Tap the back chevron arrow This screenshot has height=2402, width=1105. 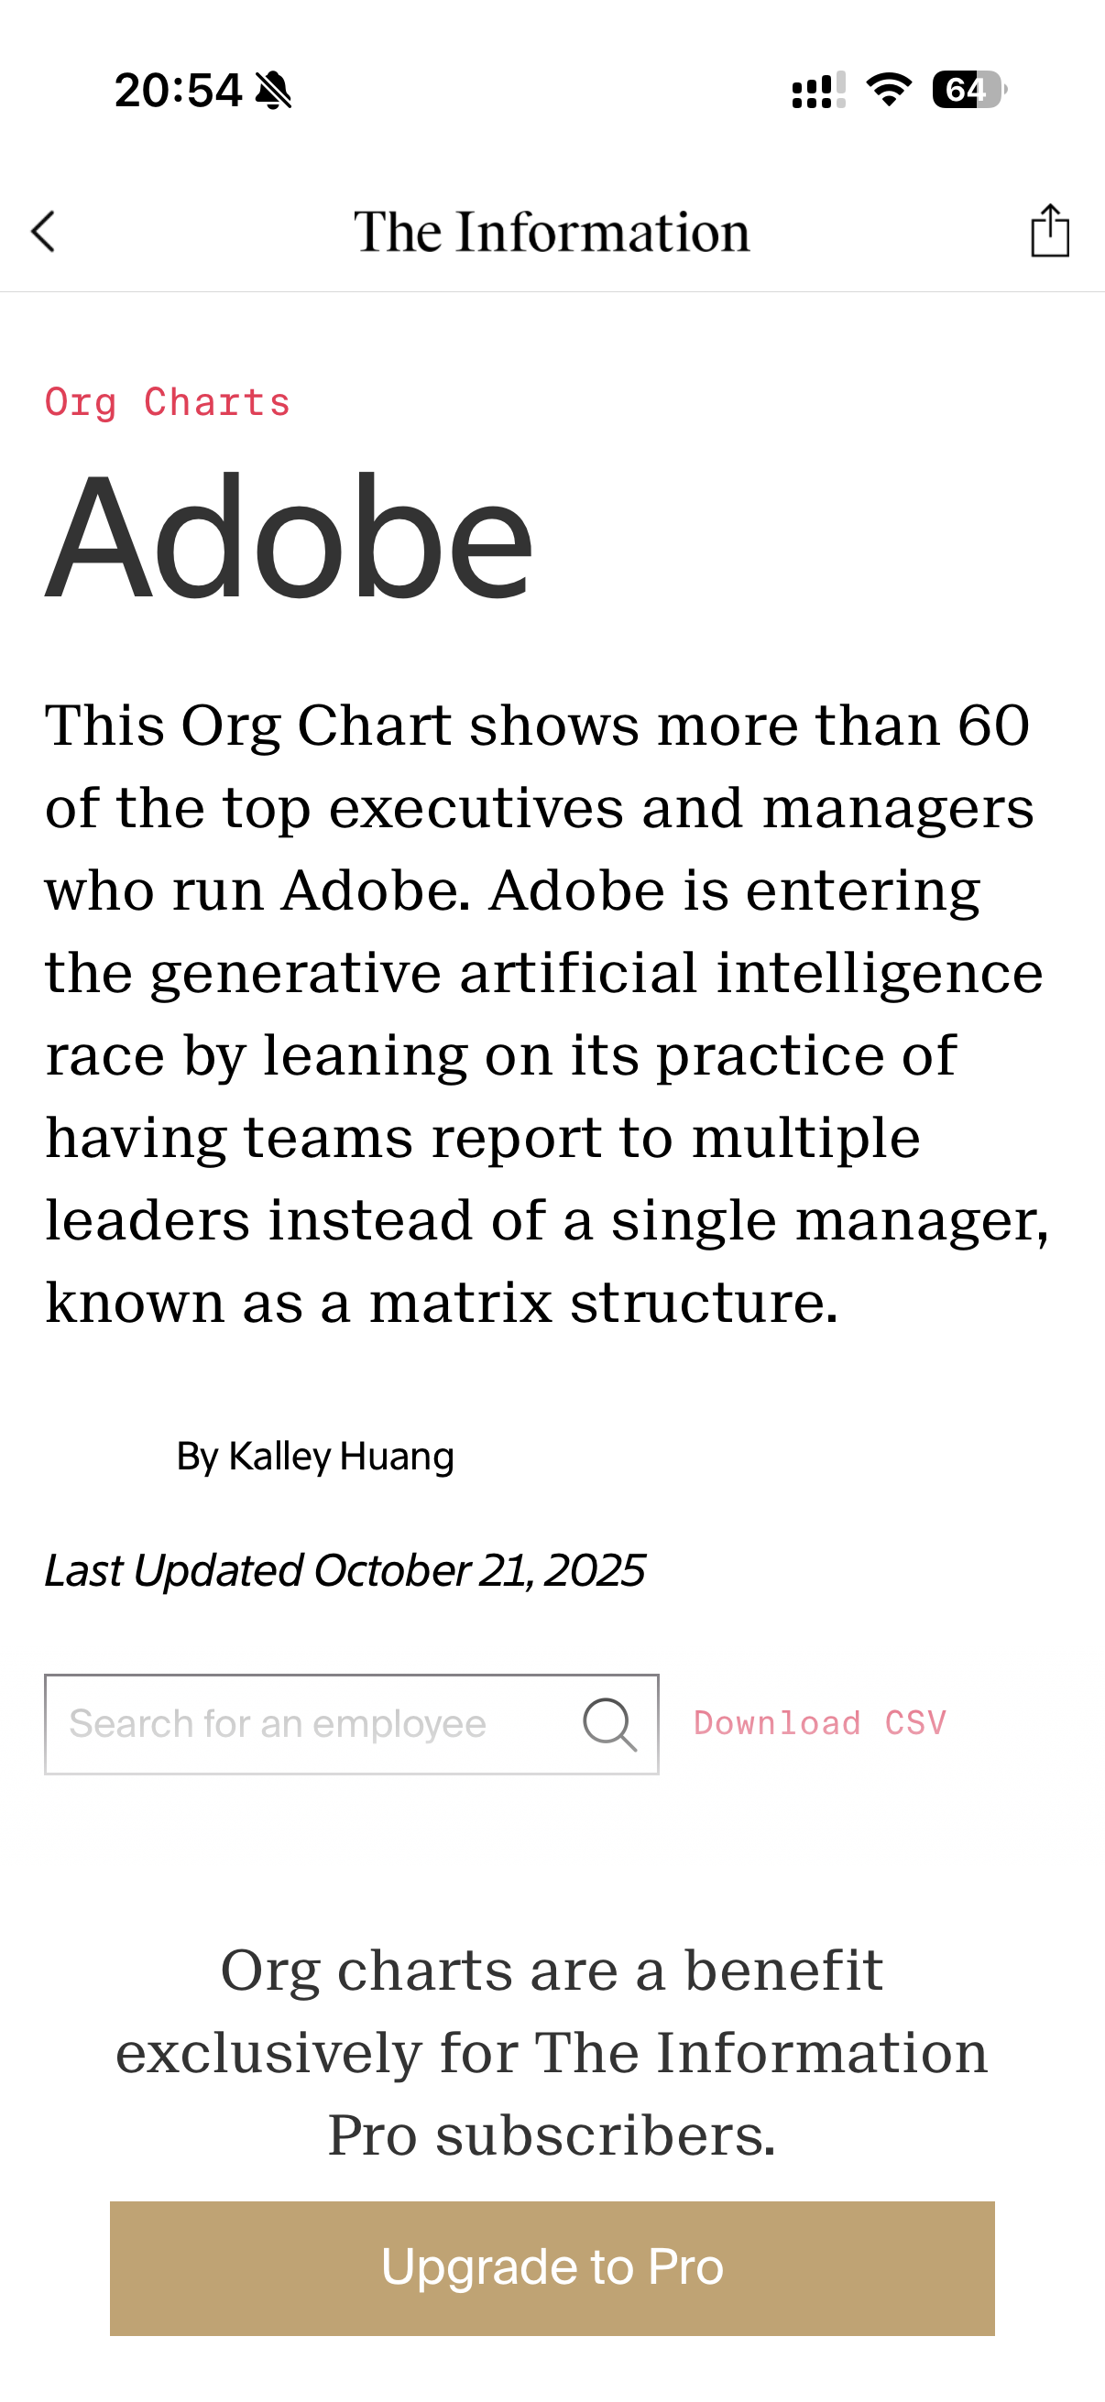tap(43, 231)
